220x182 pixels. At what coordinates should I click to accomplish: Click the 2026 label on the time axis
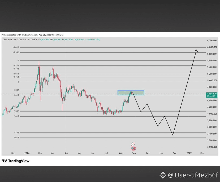point(27,153)
